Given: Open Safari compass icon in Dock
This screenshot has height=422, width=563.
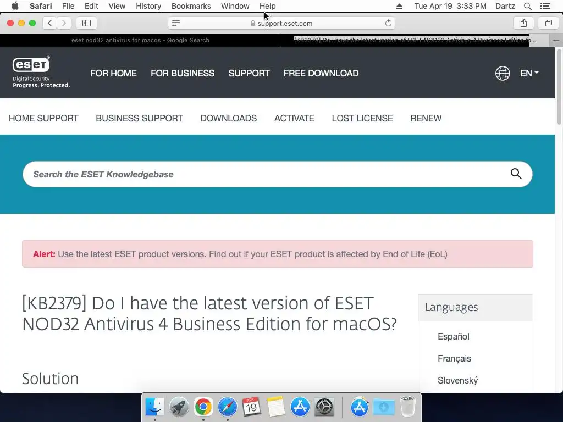Looking at the screenshot, I should [x=227, y=407].
